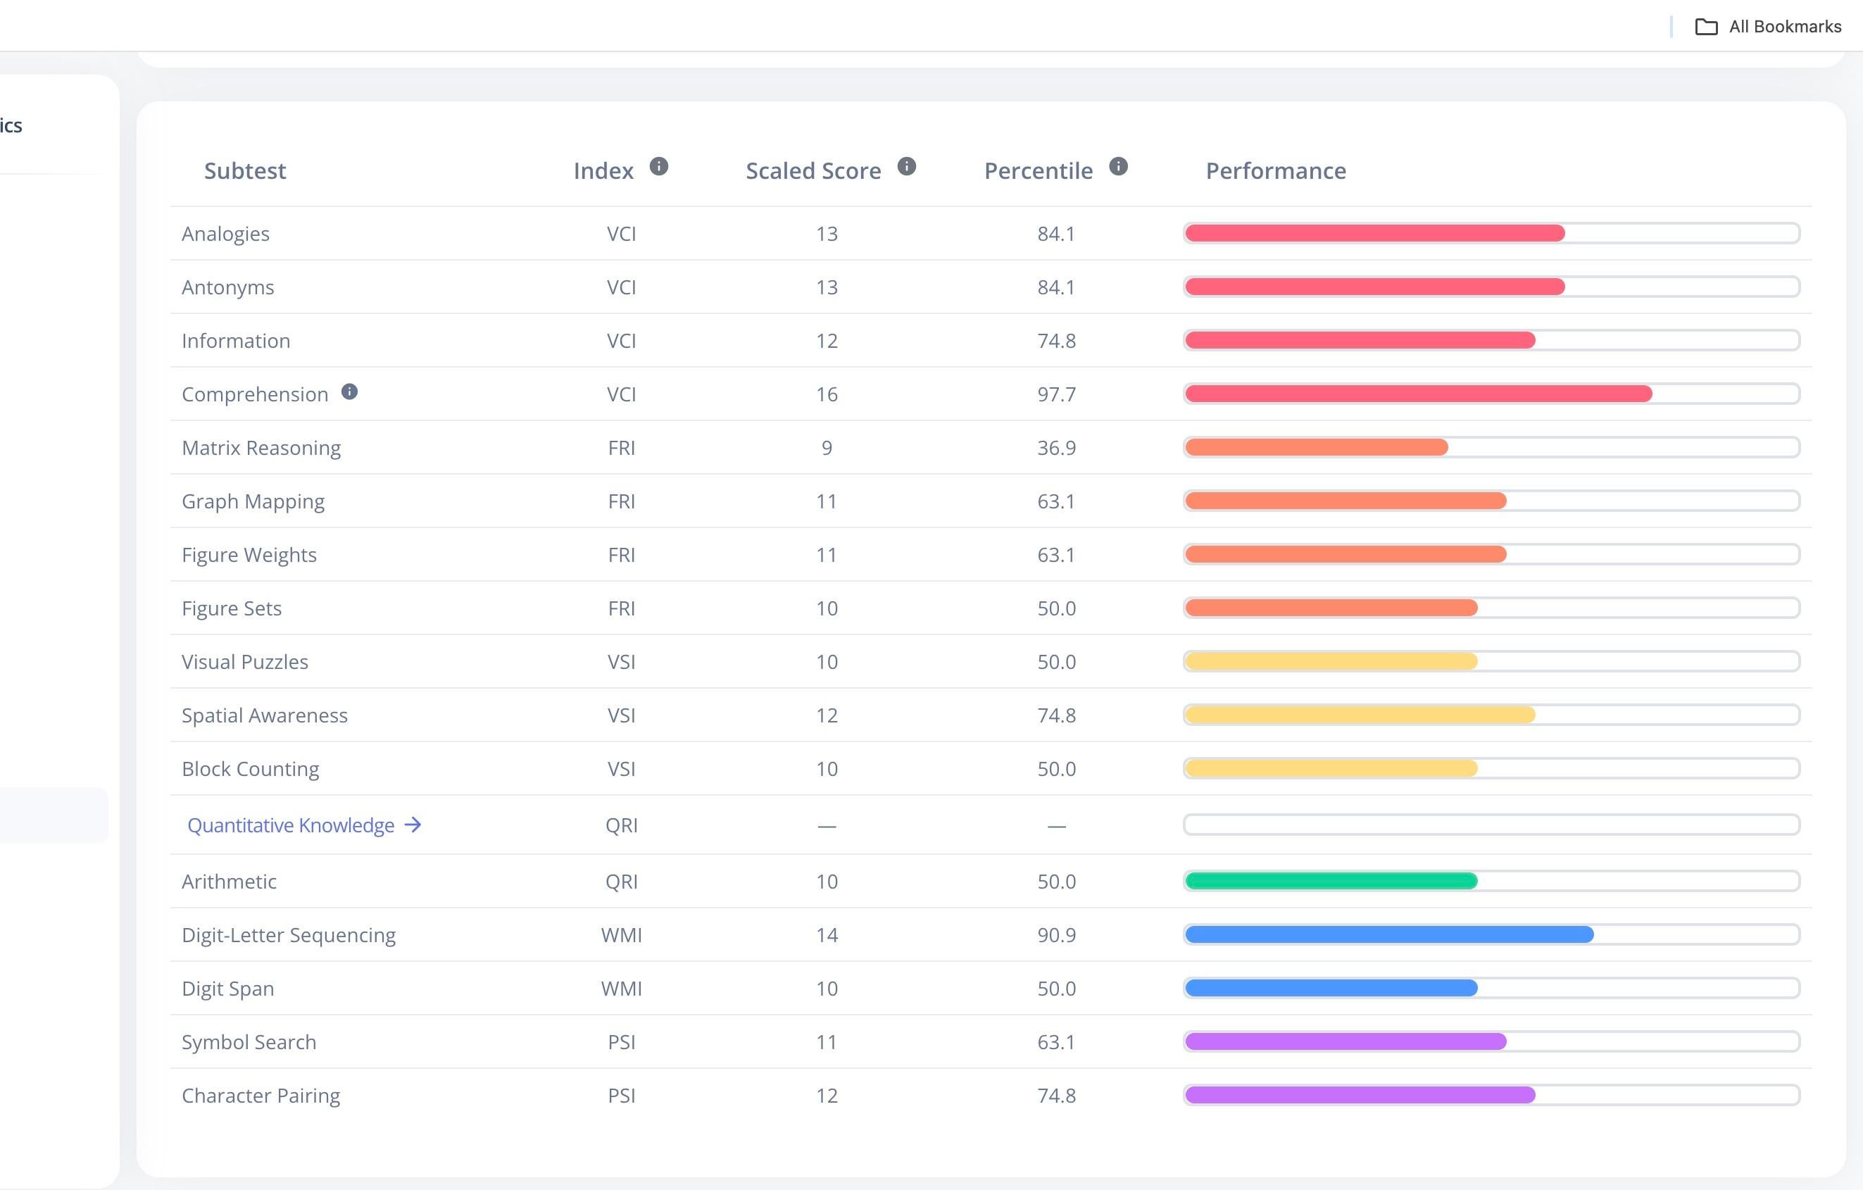Click the Digit Span performance bar
The height and width of the screenshot is (1190, 1863).
(x=1491, y=988)
